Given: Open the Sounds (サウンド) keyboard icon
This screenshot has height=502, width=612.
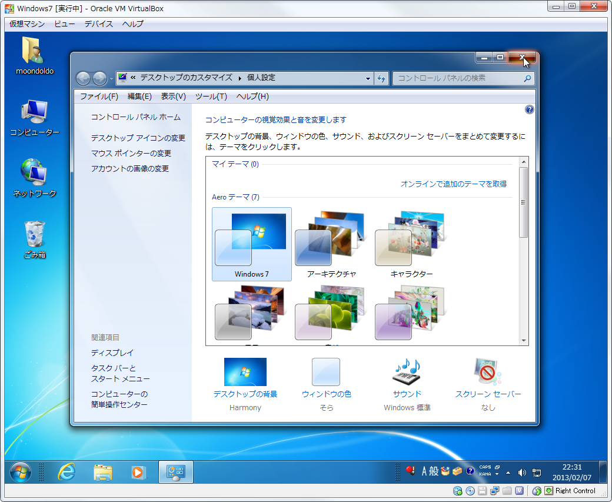Looking at the screenshot, I should (x=407, y=373).
